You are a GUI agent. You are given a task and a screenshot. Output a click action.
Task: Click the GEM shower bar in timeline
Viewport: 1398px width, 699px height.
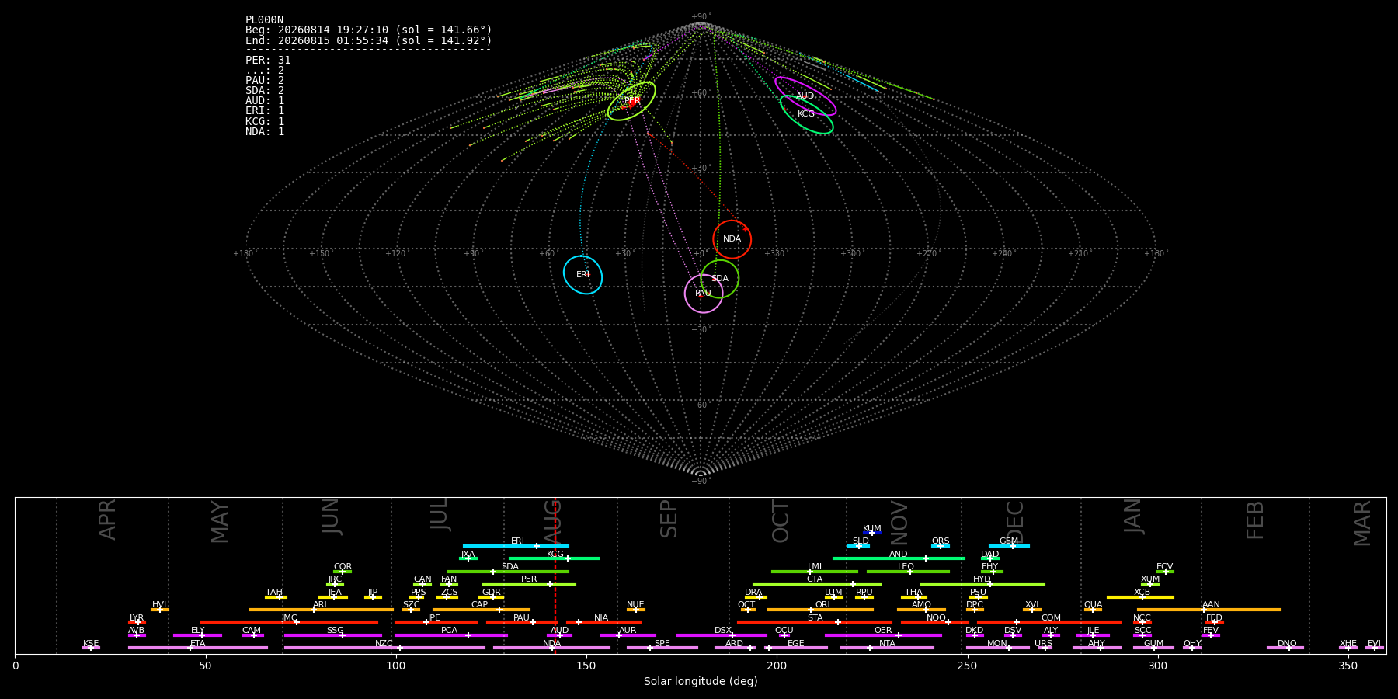point(1009,546)
